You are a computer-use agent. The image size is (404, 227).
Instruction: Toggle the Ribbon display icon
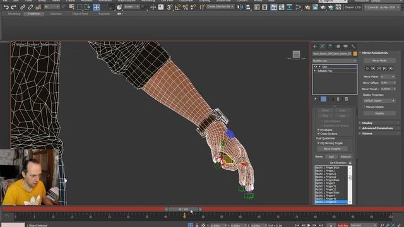point(273,7)
